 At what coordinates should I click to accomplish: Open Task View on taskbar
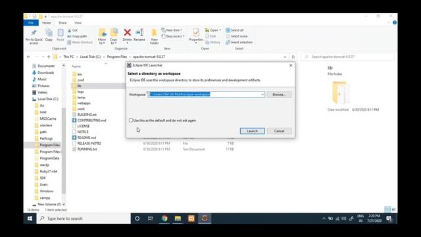click(151, 219)
